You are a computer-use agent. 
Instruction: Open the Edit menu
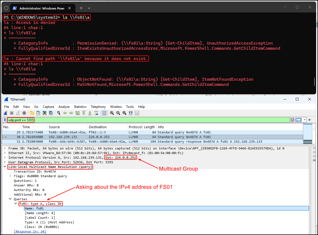pyautogui.click(x=16, y=107)
